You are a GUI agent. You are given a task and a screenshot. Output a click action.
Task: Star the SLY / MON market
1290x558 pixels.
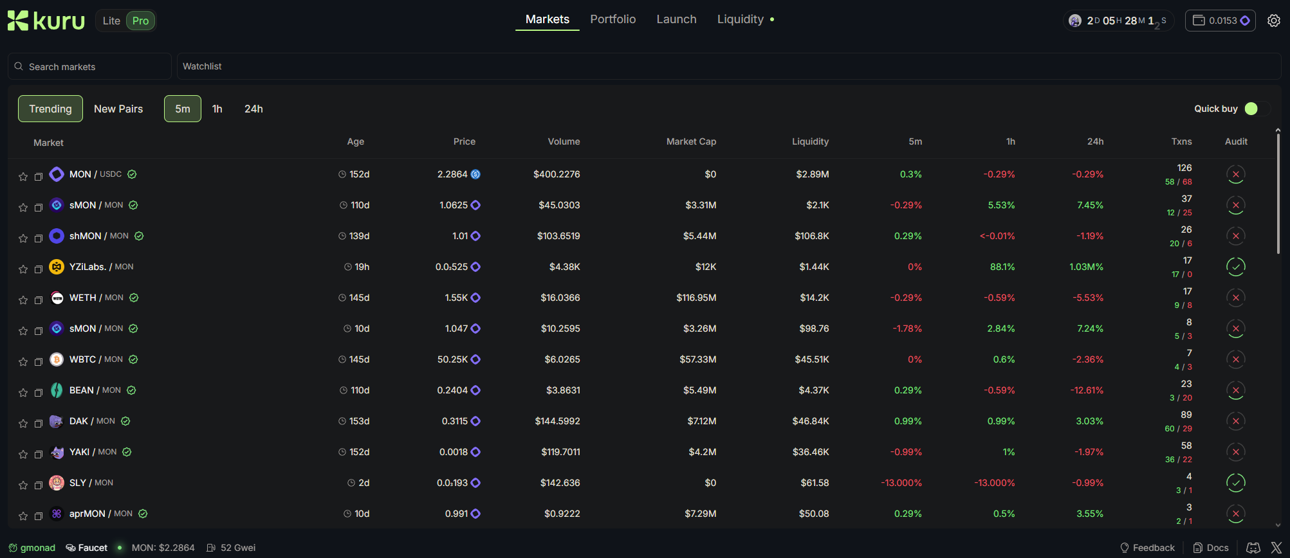click(23, 485)
